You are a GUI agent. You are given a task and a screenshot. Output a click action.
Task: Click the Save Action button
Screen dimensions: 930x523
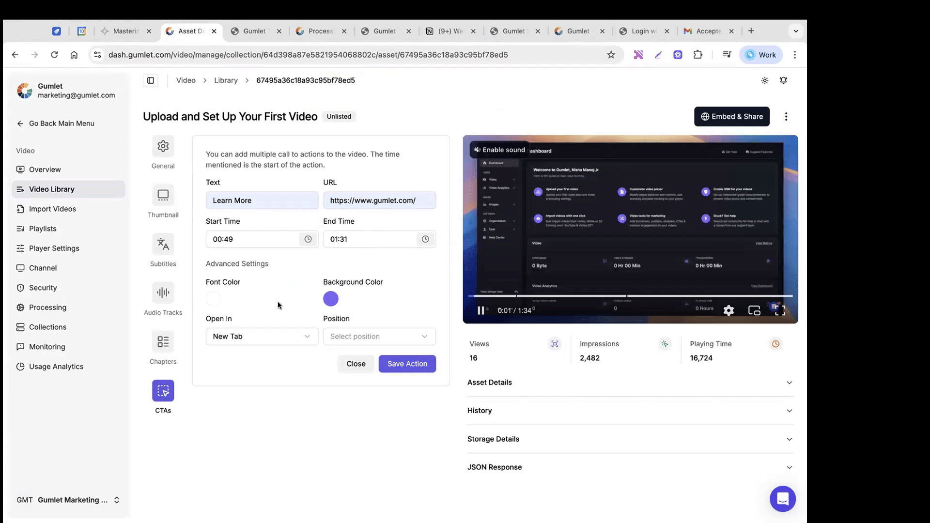point(407,364)
